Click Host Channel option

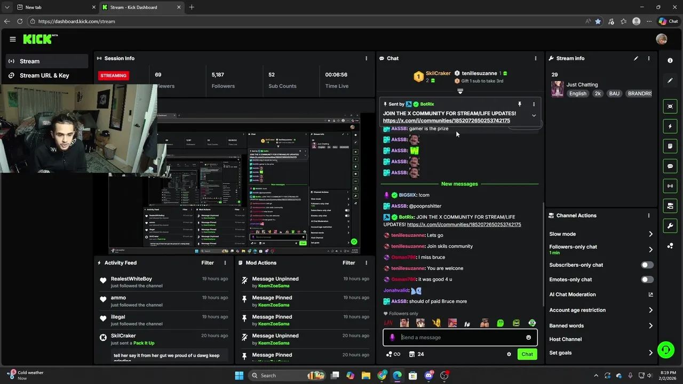click(x=566, y=339)
